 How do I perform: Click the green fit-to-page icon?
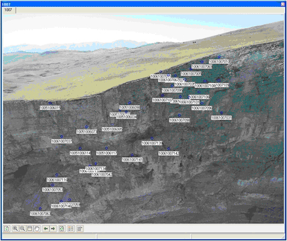pyautogui.click(x=62, y=229)
